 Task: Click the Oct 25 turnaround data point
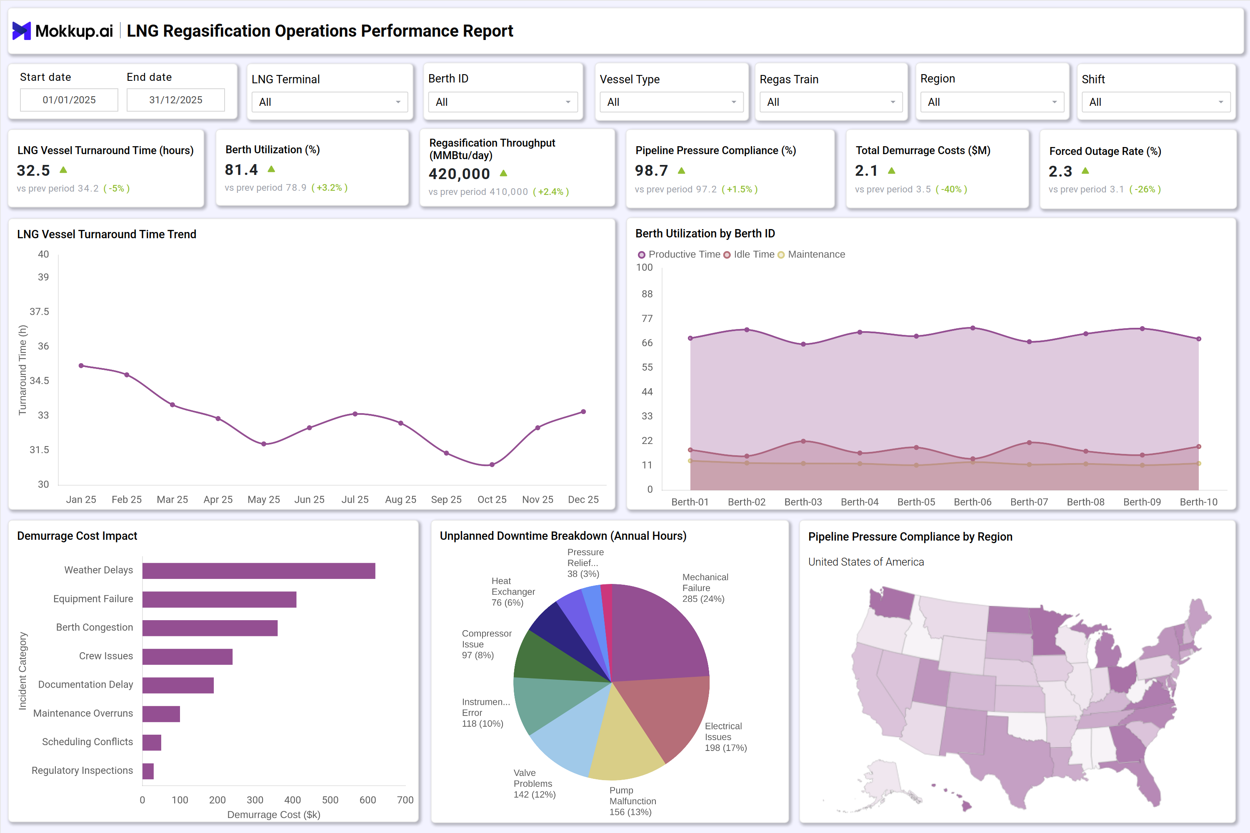[x=492, y=465]
